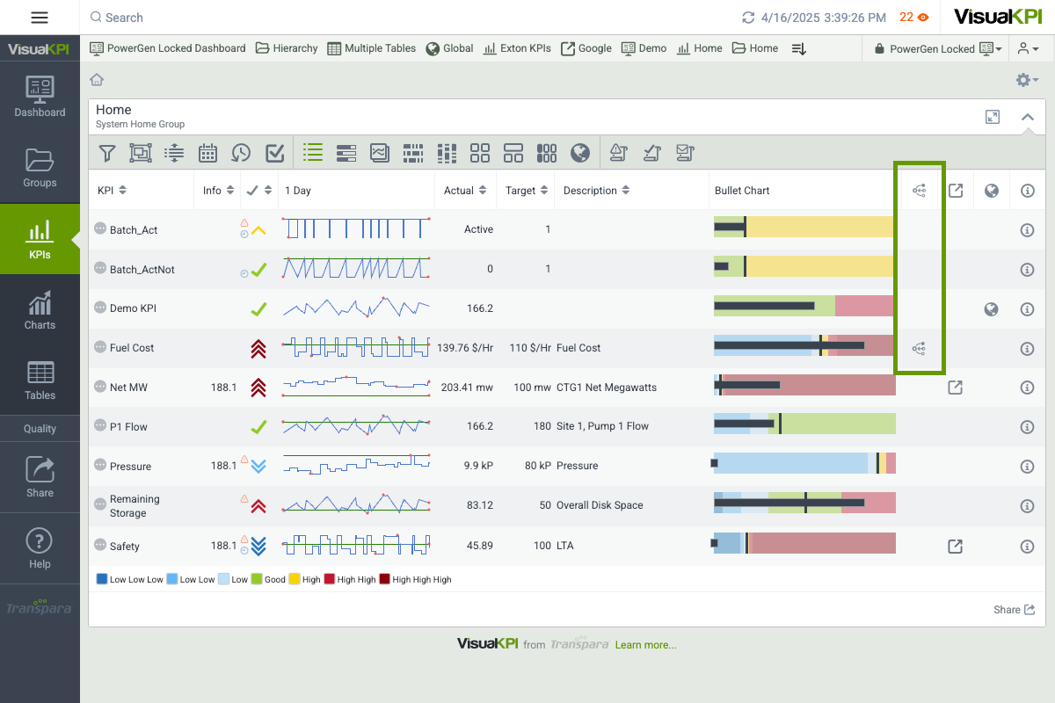Open the hierarchy link icon for Fuel Cost
The image size is (1055, 703).
click(x=919, y=349)
